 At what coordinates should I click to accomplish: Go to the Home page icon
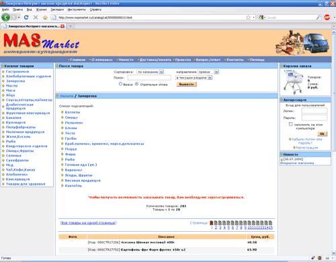point(45,17)
